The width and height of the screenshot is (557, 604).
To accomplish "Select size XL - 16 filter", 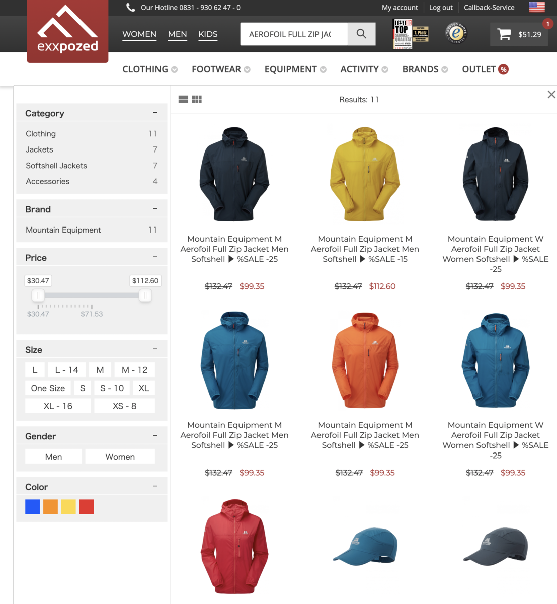I will (58, 406).
